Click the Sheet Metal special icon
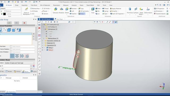This screenshot has height=96, width=170. pyautogui.click(x=141, y=9)
